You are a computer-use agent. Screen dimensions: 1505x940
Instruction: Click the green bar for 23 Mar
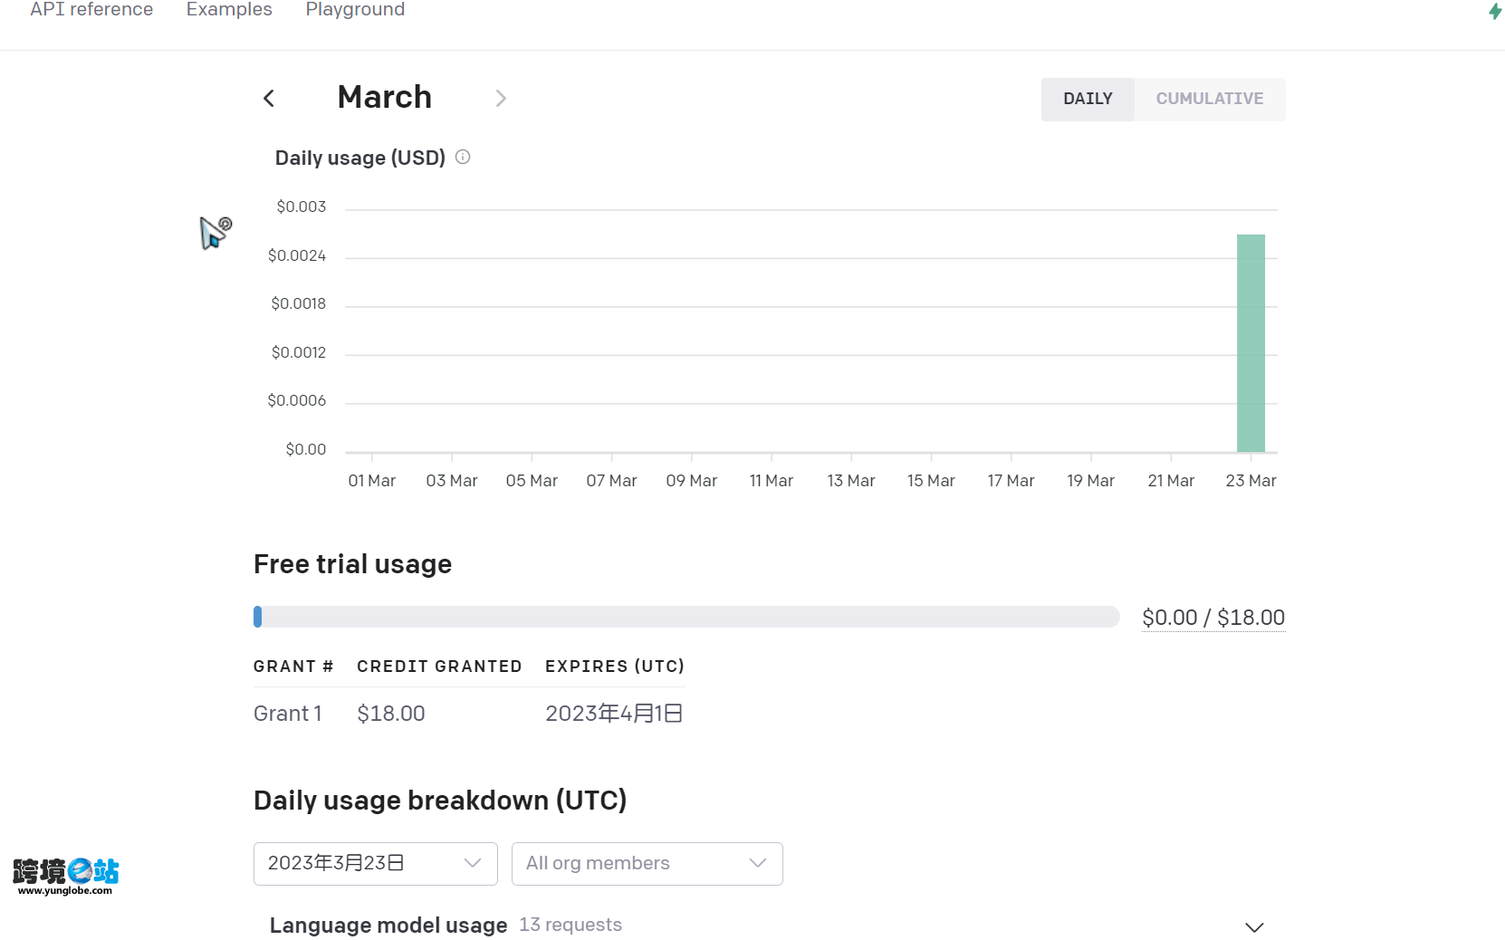tap(1251, 343)
